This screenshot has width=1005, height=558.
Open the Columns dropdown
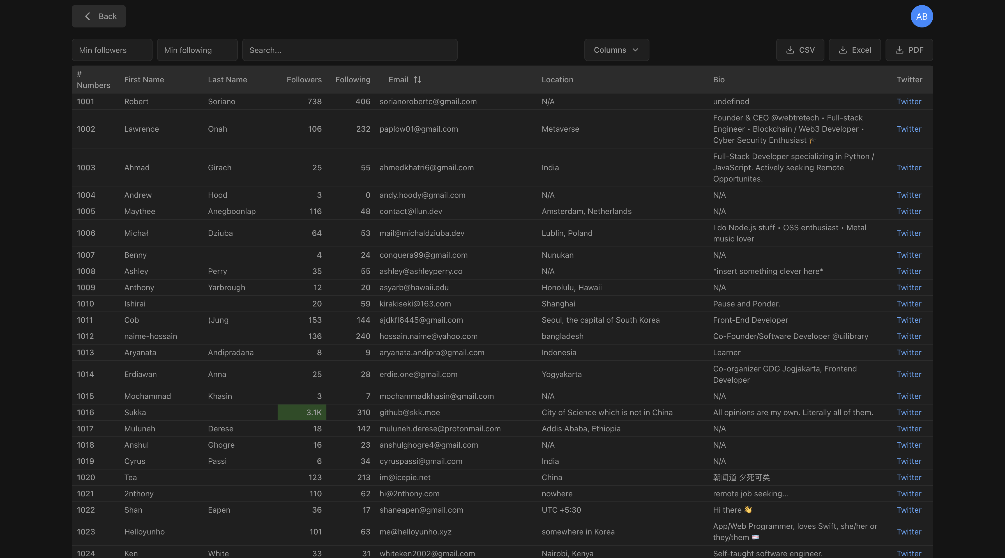[616, 50]
